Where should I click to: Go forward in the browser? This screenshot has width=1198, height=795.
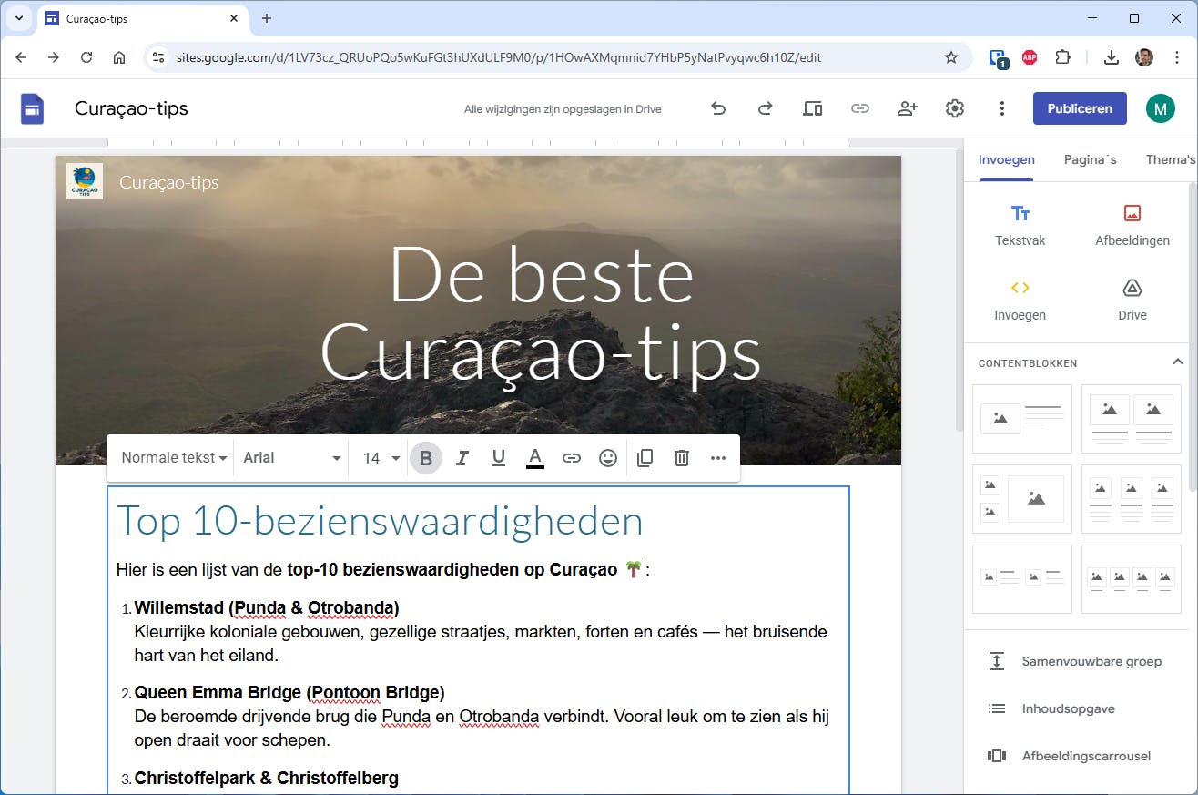pyautogui.click(x=54, y=57)
